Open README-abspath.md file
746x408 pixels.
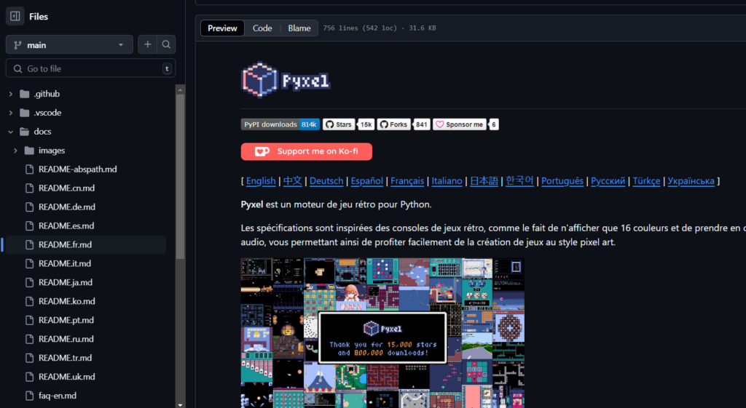coord(77,169)
